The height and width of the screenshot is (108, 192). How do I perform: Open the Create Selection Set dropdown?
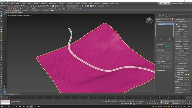73,6
